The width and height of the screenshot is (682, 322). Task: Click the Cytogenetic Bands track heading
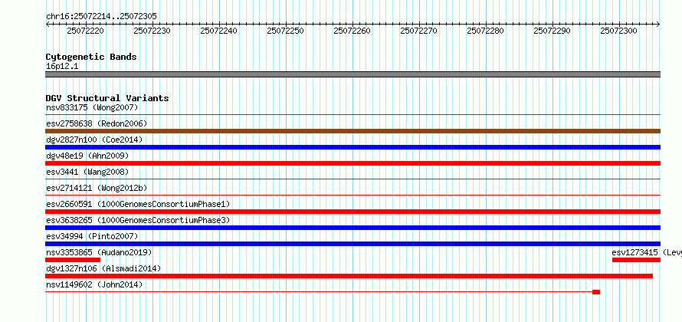(91, 57)
